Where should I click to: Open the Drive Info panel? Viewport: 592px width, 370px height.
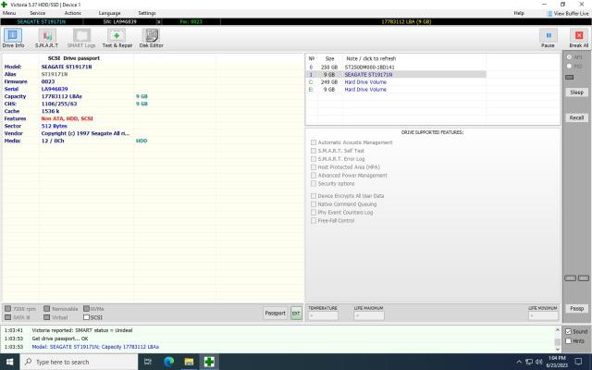coord(14,37)
